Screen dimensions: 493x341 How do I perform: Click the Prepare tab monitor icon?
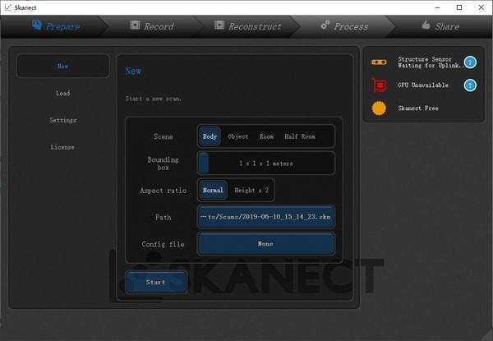[x=37, y=25]
